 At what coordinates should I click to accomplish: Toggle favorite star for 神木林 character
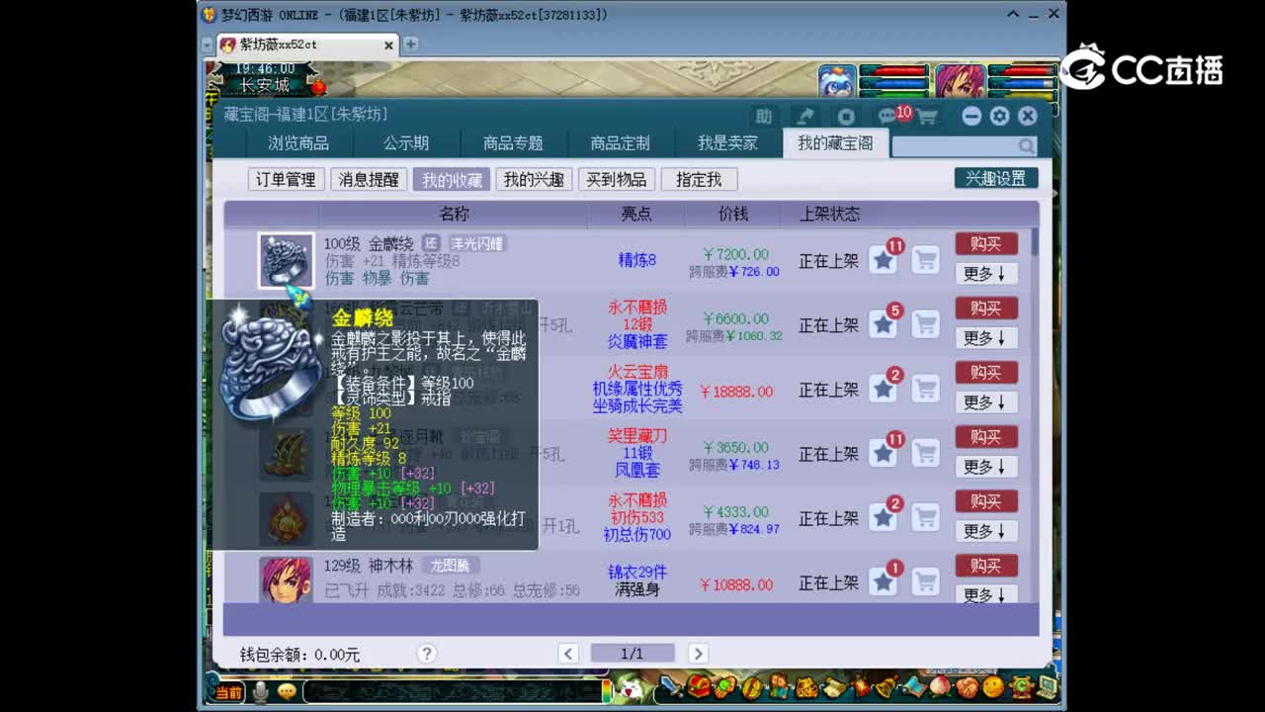pos(884,581)
